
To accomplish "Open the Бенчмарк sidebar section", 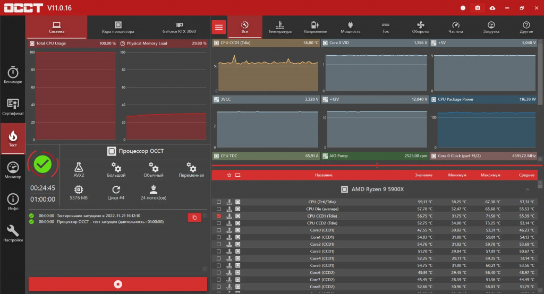I will tap(13, 75).
